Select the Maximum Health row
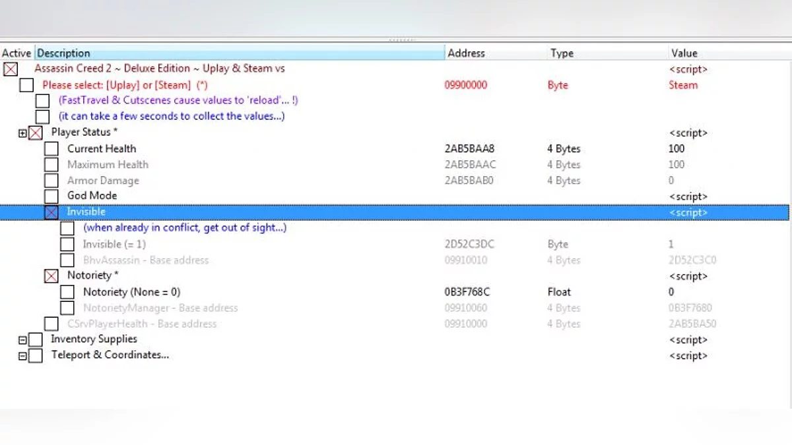Screen dimensions: 792x445 pos(108,165)
